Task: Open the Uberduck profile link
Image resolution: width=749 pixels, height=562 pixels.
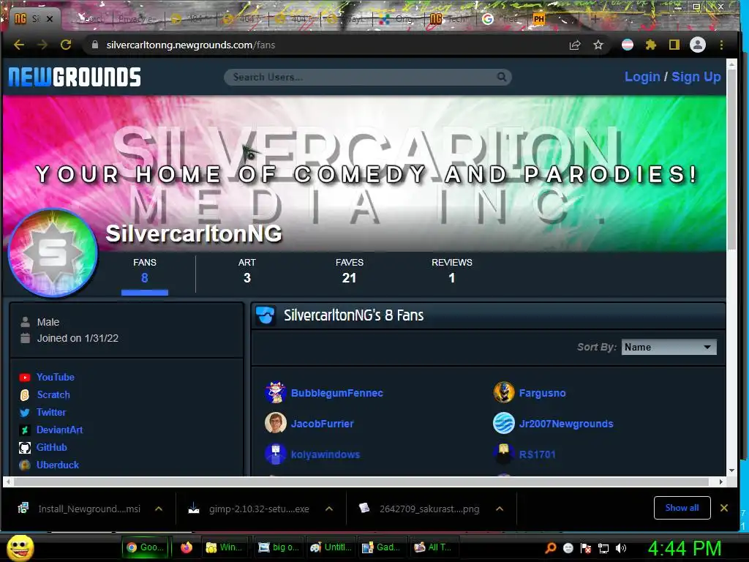Action: coord(58,465)
